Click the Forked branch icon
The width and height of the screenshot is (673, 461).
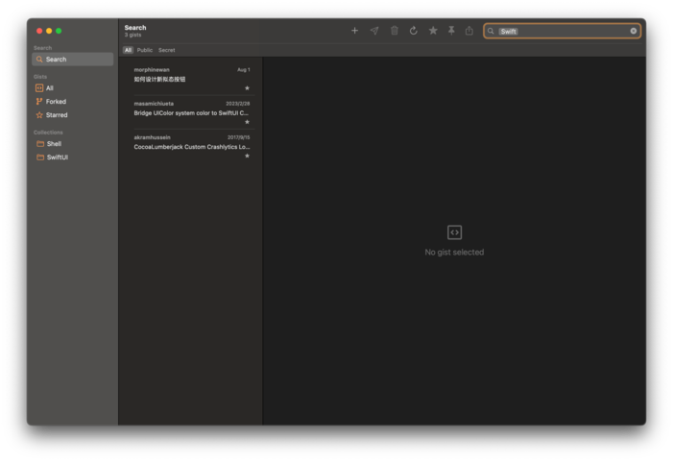(x=39, y=101)
